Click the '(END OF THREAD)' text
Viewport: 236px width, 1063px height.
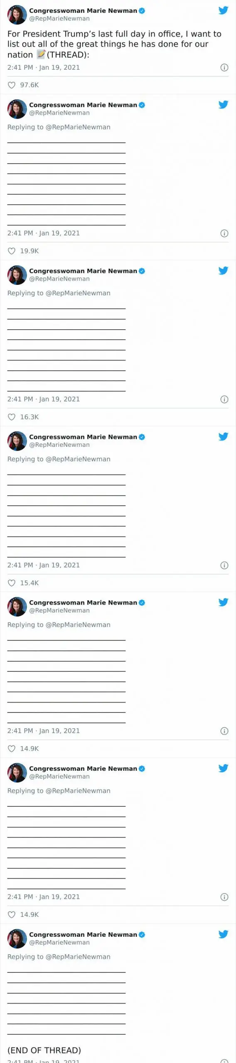click(x=44, y=1050)
